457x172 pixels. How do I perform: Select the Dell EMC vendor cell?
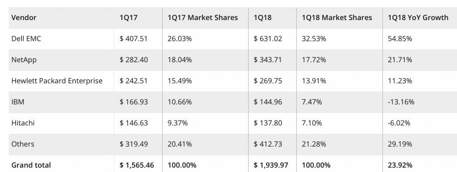pos(26,38)
